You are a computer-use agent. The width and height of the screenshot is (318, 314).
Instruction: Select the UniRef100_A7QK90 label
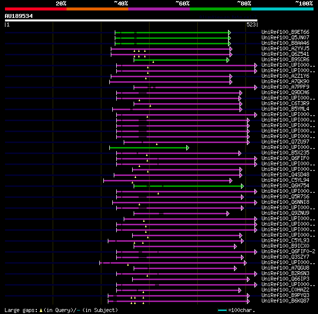(x=285, y=82)
